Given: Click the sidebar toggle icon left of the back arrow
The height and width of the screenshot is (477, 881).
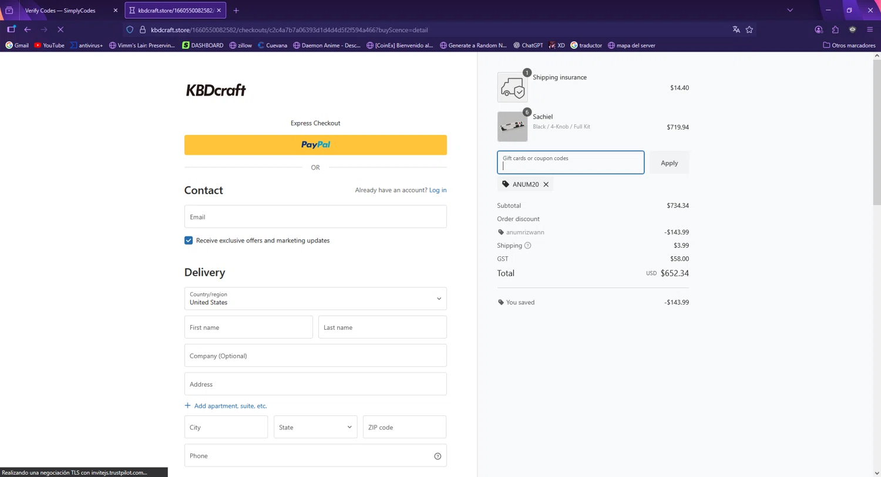Looking at the screenshot, I should [11, 29].
